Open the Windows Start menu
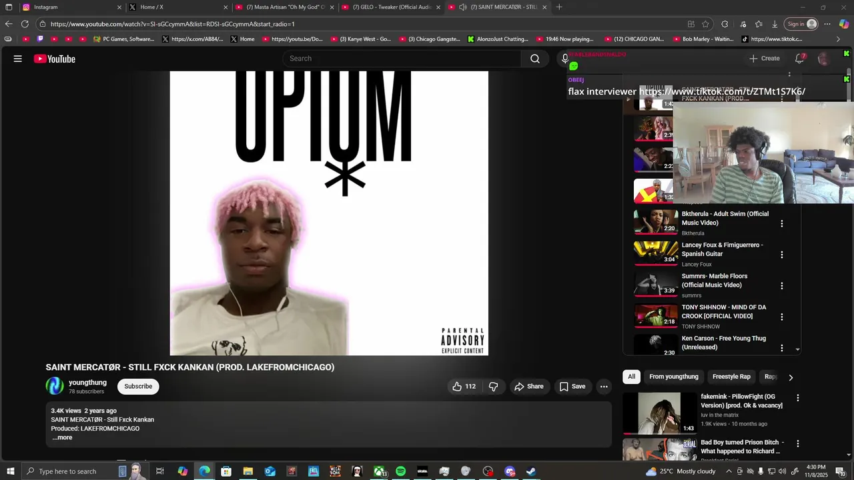 click(10, 471)
